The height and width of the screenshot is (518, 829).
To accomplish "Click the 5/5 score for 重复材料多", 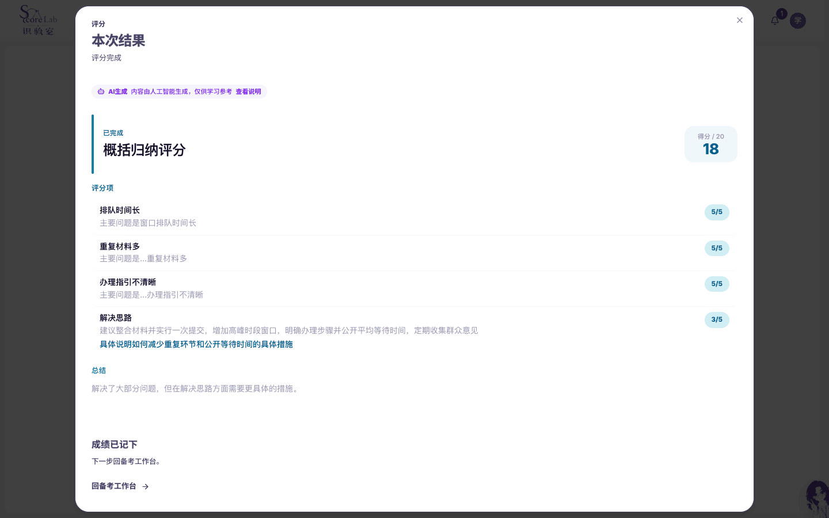I will tap(717, 248).
